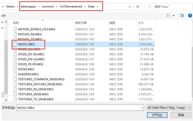Image resolution: width=193 pixels, height=121 pixels.
Task: Click file icon of MOVIES_BONUS_CD3.MEG
Action: [x=15, y=29]
